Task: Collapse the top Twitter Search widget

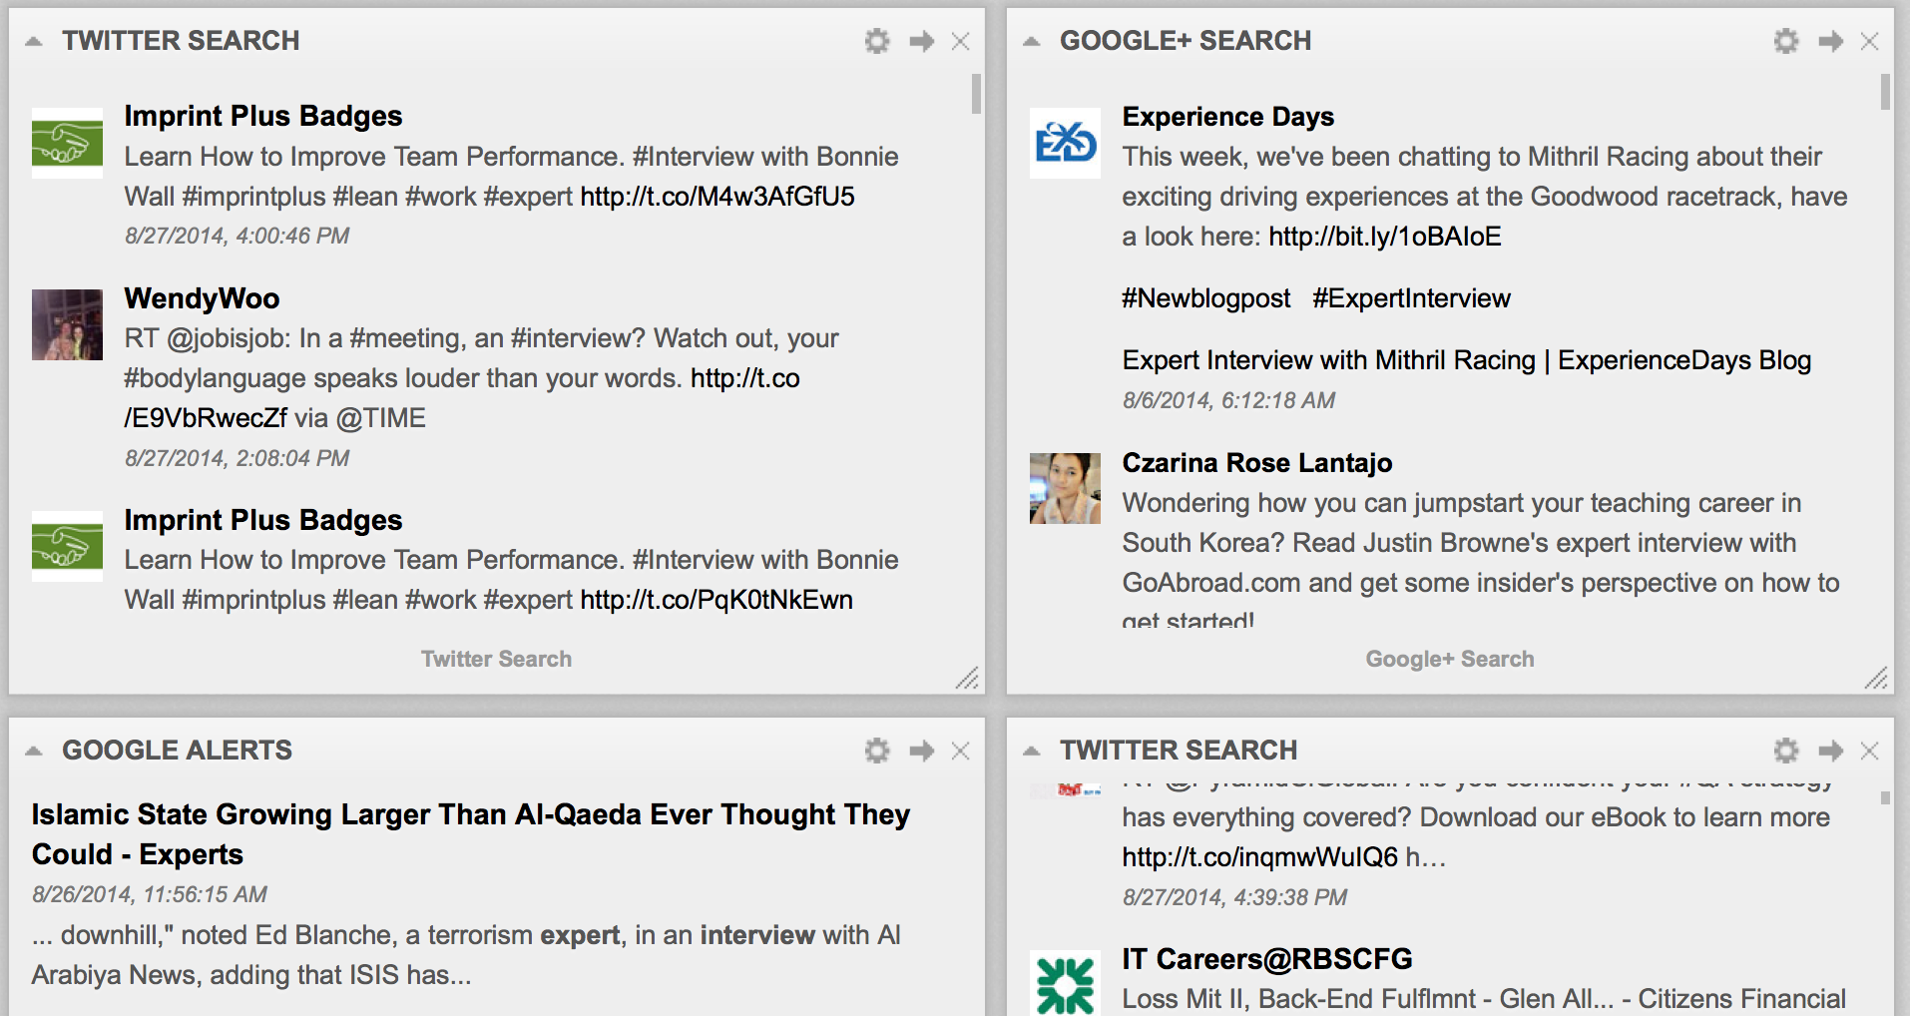Action: pos(34,41)
